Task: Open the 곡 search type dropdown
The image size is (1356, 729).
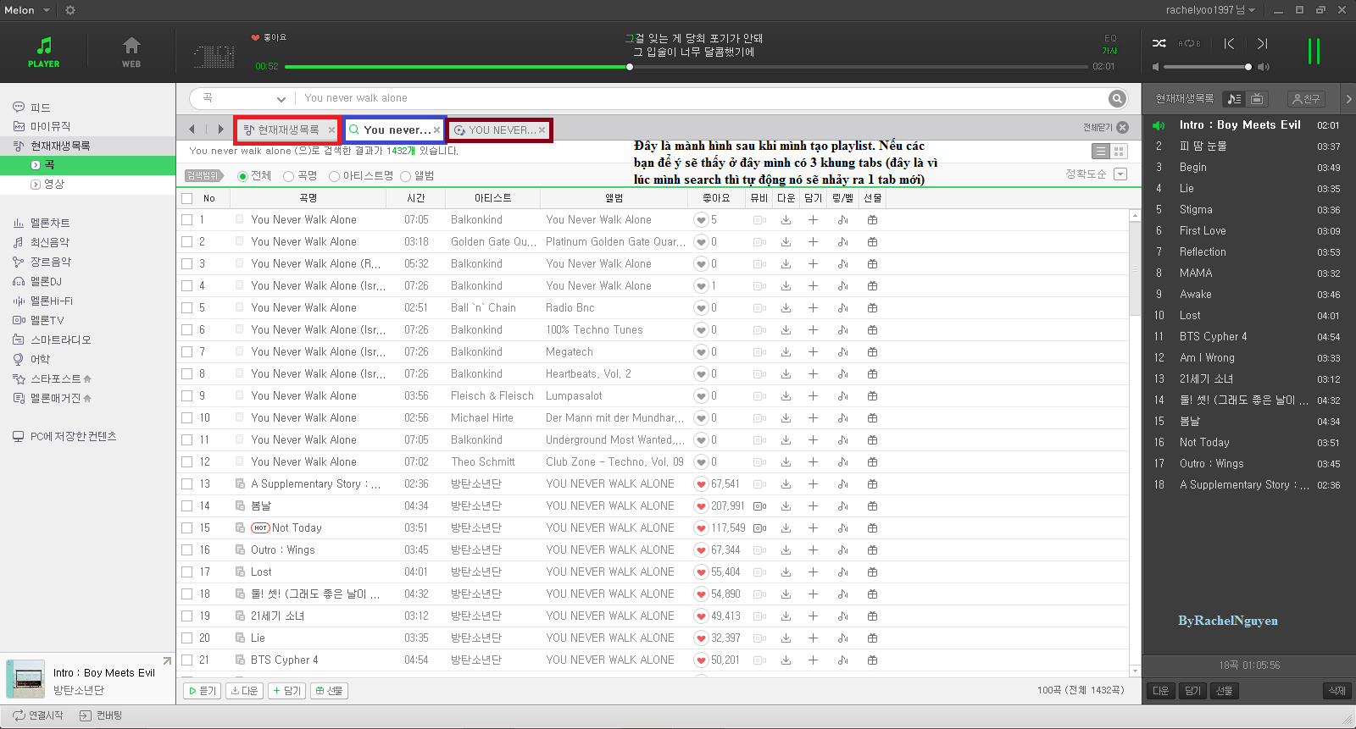Action: 243,98
